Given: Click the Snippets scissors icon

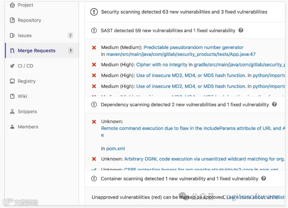Looking at the screenshot, I should (x=12, y=111).
